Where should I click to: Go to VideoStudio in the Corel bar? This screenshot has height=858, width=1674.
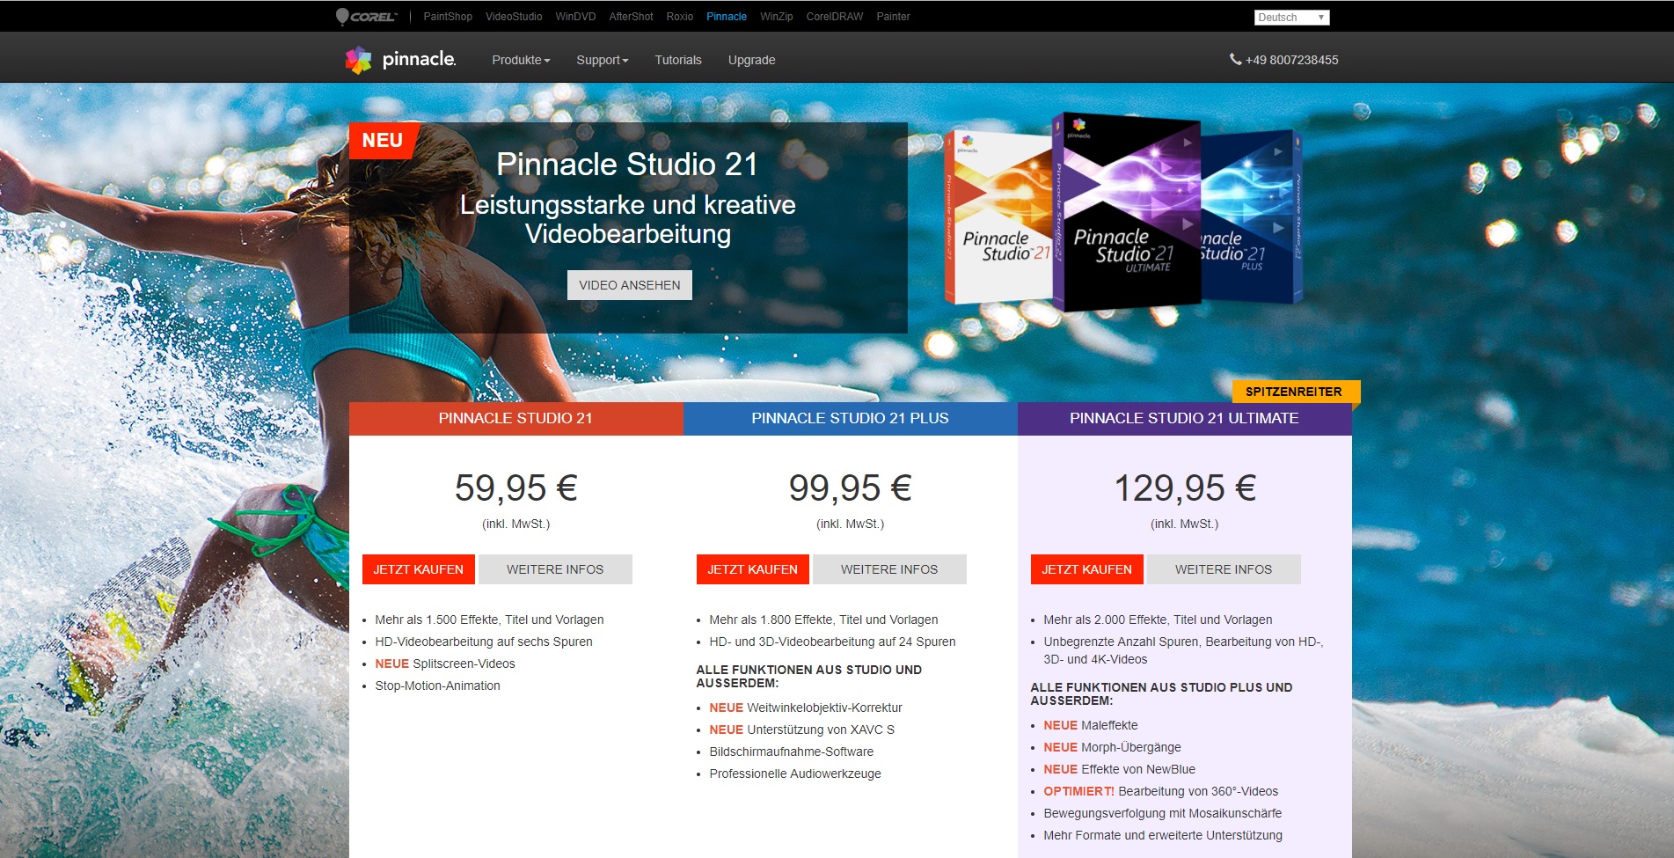pyautogui.click(x=514, y=17)
